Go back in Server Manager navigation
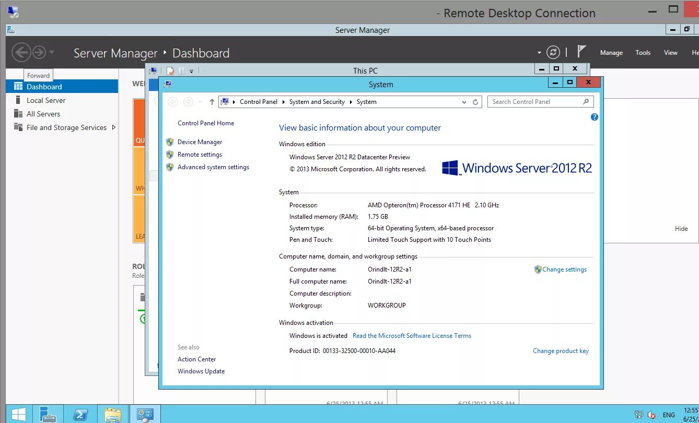 click(x=21, y=52)
